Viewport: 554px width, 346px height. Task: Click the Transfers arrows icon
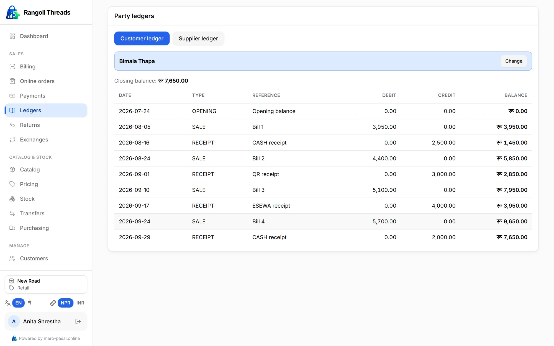12,213
